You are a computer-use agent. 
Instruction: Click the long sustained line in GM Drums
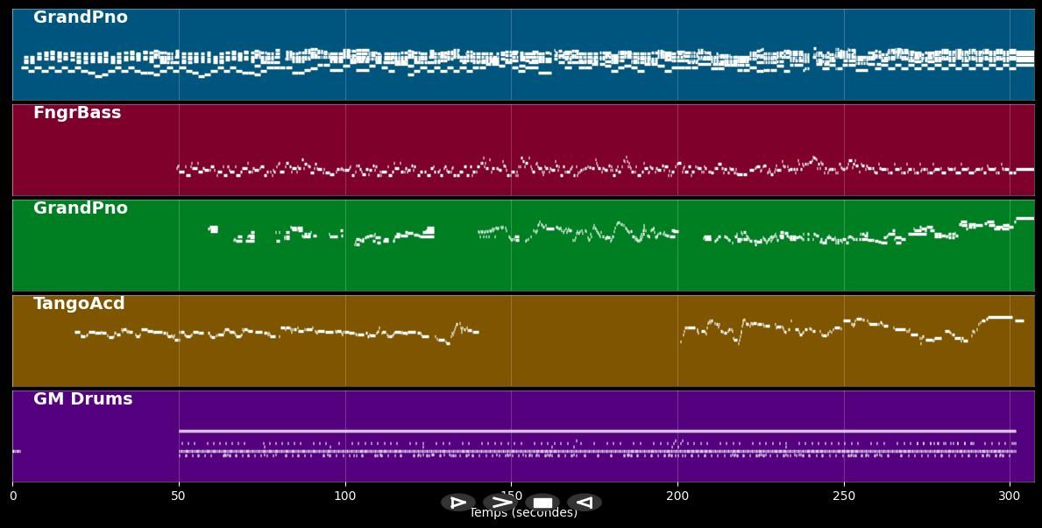pyautogui.click(x=596, y=431)
